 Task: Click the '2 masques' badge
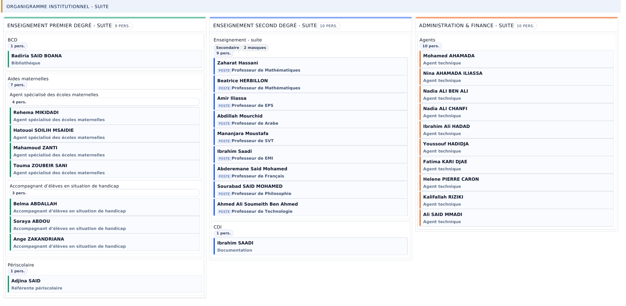(255, 48)
